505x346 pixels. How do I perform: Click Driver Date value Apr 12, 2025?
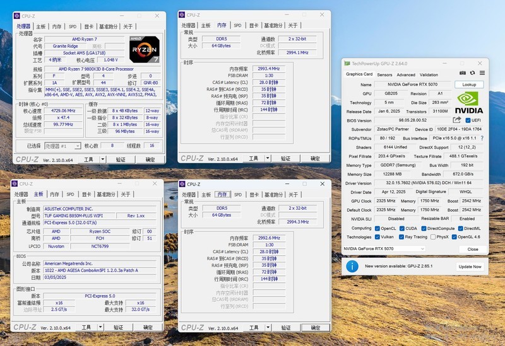pos(392,192)
